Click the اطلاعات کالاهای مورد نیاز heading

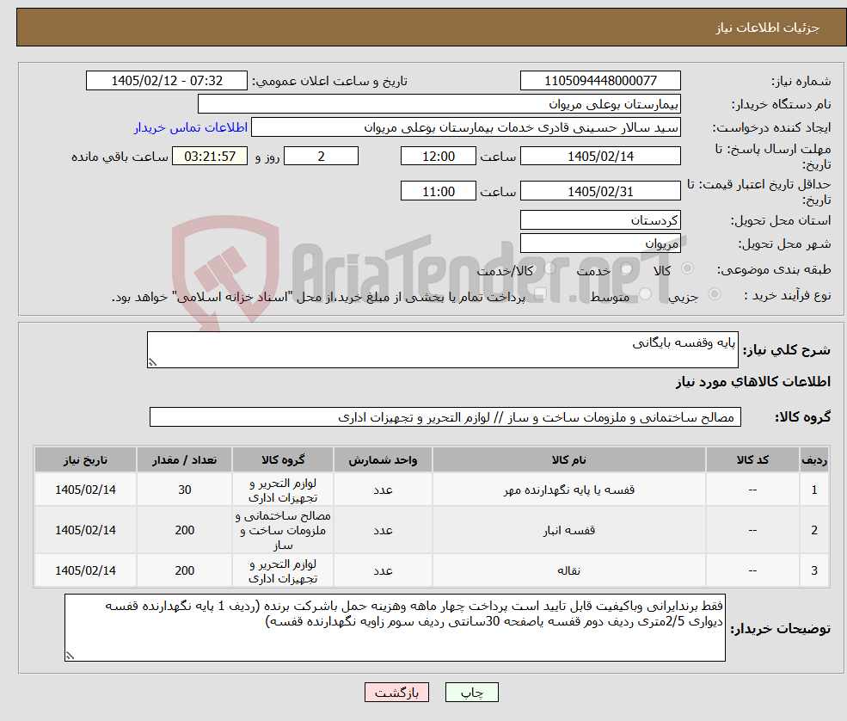point(753,382)
